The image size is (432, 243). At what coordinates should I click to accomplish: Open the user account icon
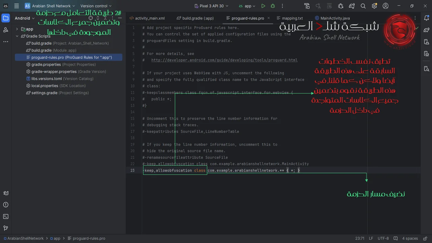(385, 6)
